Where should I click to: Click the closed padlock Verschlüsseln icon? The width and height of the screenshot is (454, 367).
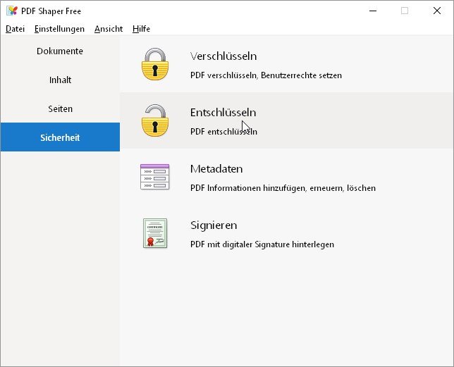155,64
